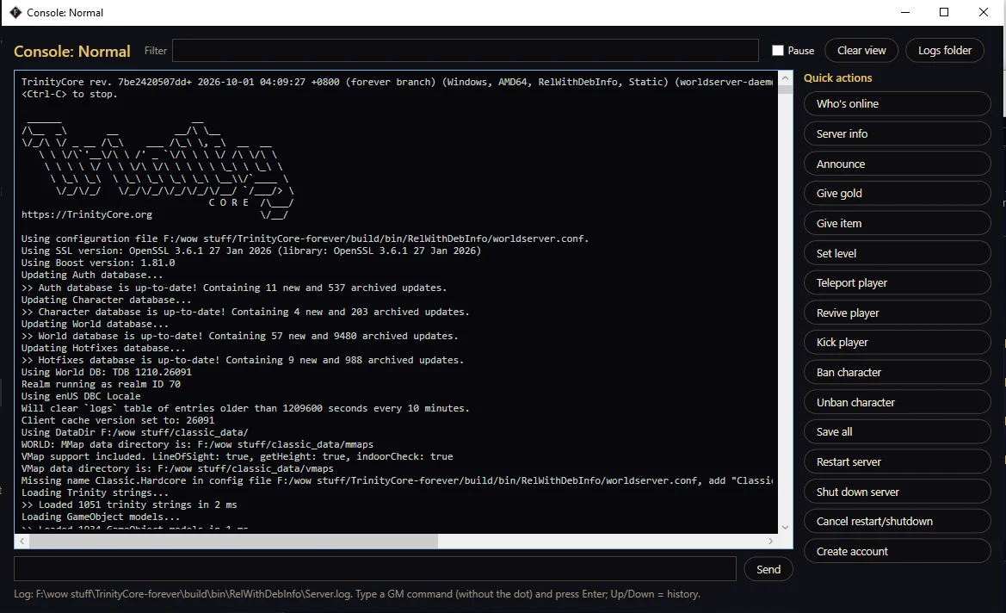Click console vertical scrollbar up arrow
This screenshot has height=613, width=1006.
(x=786, y=77)
